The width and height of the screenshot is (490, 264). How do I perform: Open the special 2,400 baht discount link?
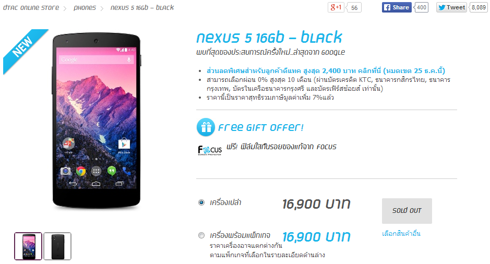[x=326, y=70]
